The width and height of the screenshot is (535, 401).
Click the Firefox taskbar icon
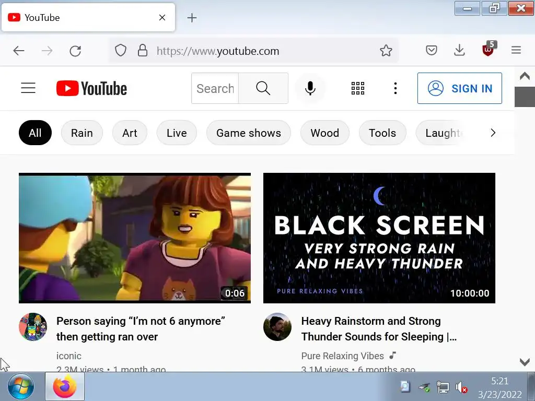pos(65,387)
